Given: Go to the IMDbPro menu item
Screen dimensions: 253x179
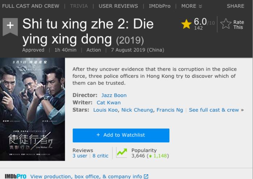Looking at the screenshot, I should click(x=160, y=6).
